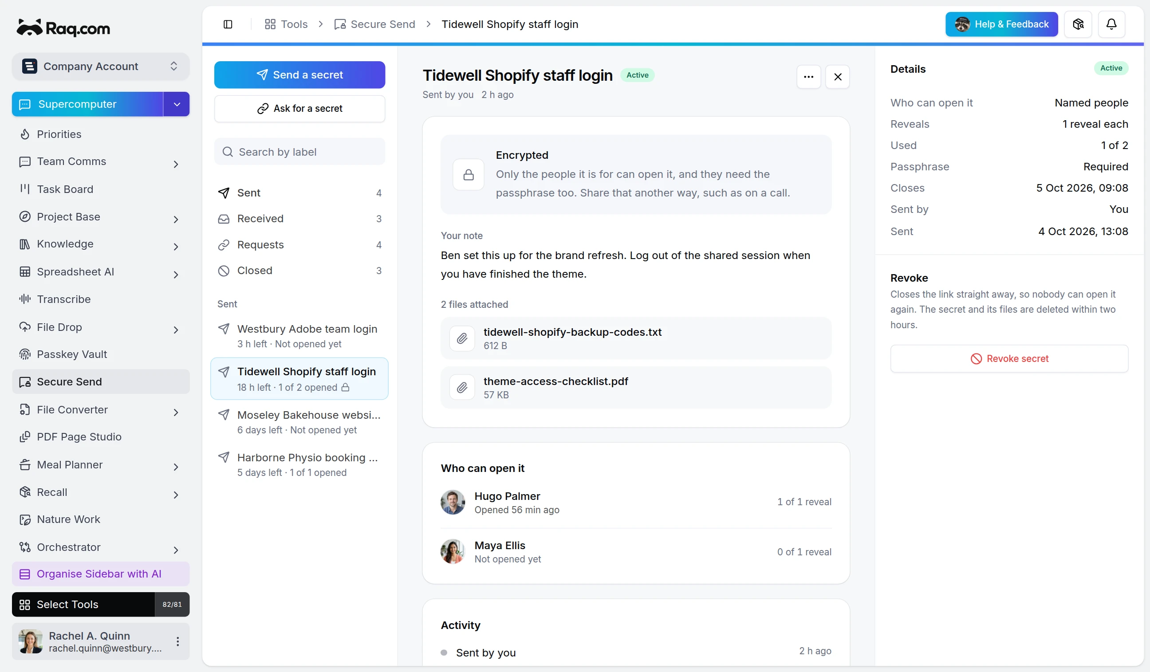
Task: Click the Raq.com logo
Action: [x=63, y=28]
